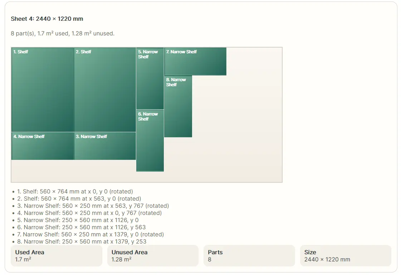Viewport: 401px width, 275px height.
Task: Click the '8. Narrow Shelf' part block
Action: click(178, 106)
